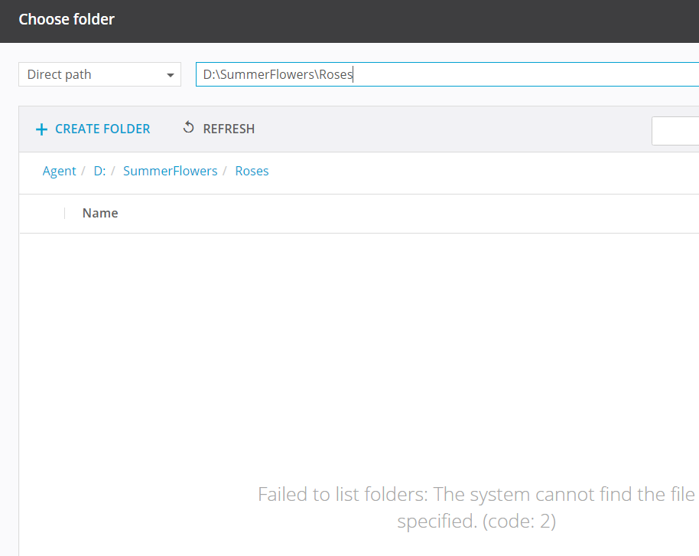Click the slash separator before Roses
This screenshot has width=699, height=556.
[226, 171]
